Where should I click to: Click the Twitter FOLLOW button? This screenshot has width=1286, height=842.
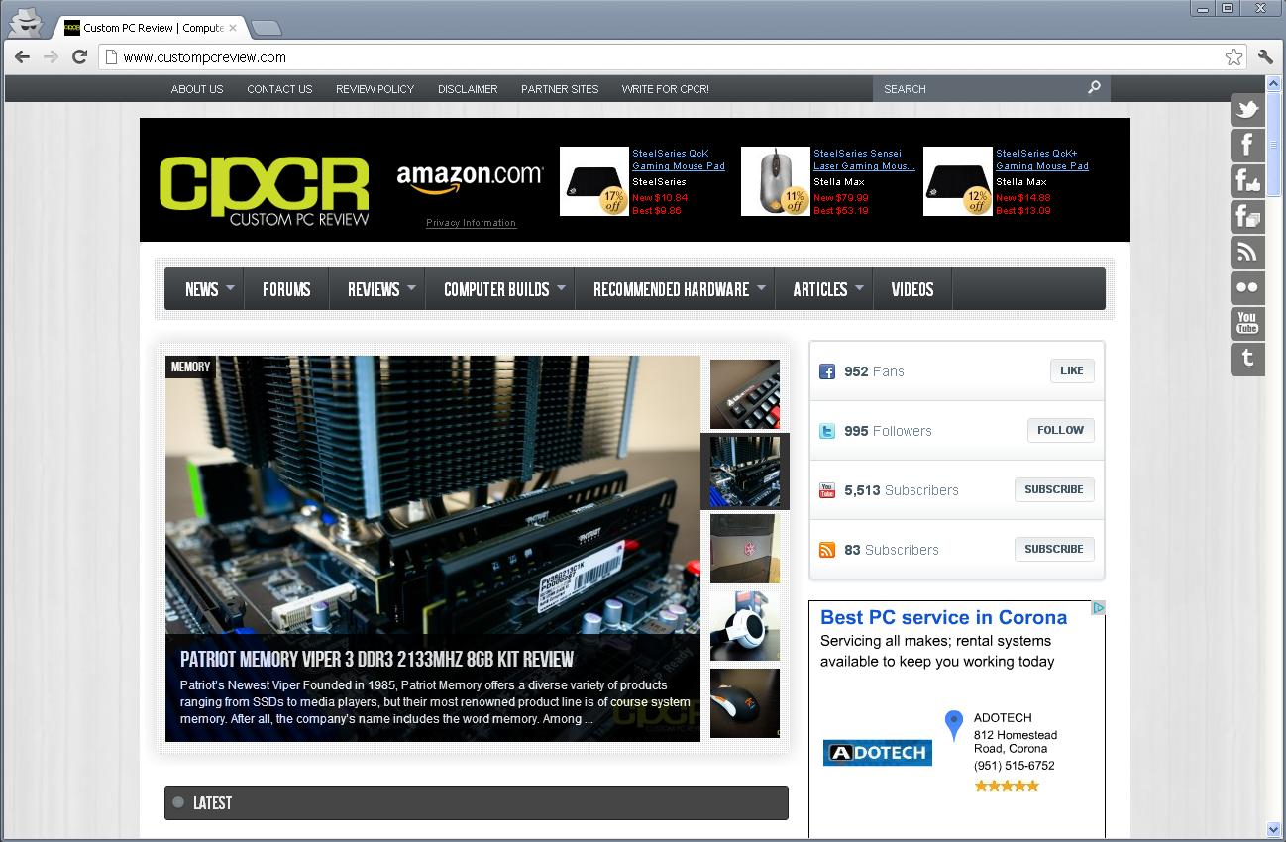pyautogui.click(x=1060, y=430)
